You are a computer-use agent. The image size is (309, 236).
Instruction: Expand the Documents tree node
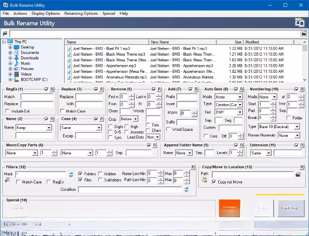[10, 53]
